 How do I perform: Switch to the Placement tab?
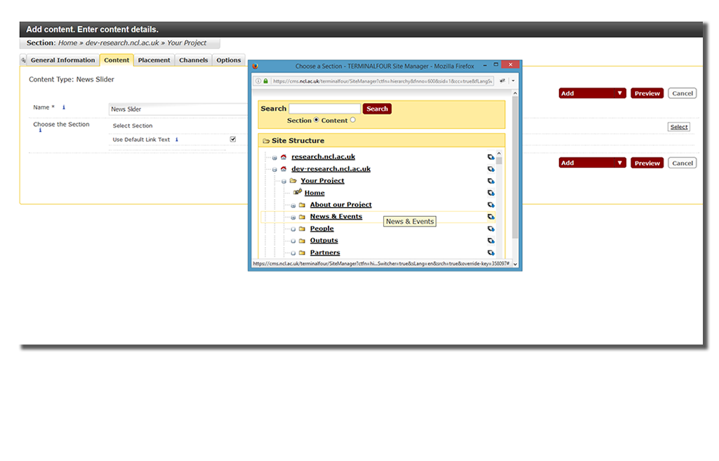point(154,60)
